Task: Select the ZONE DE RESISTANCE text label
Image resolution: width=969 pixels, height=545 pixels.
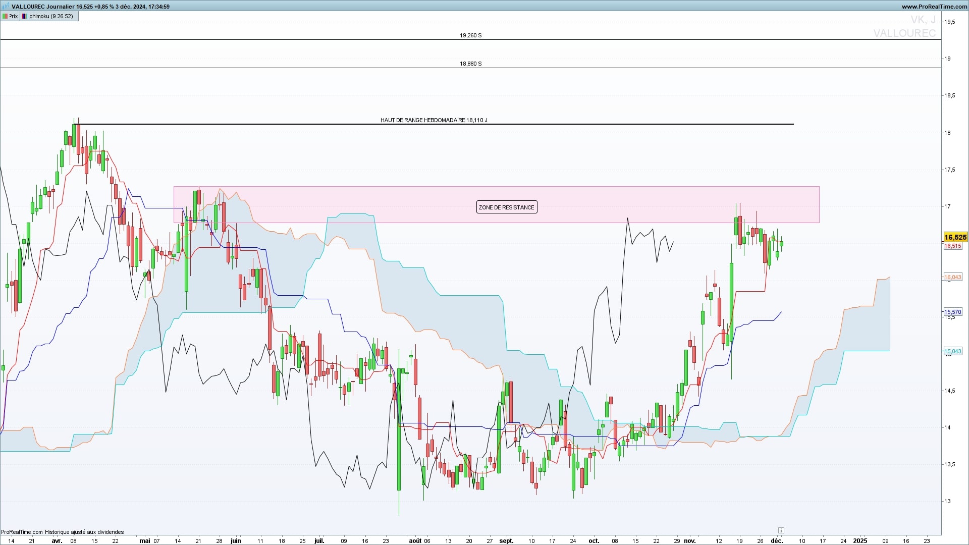Action: click(506, 207)
